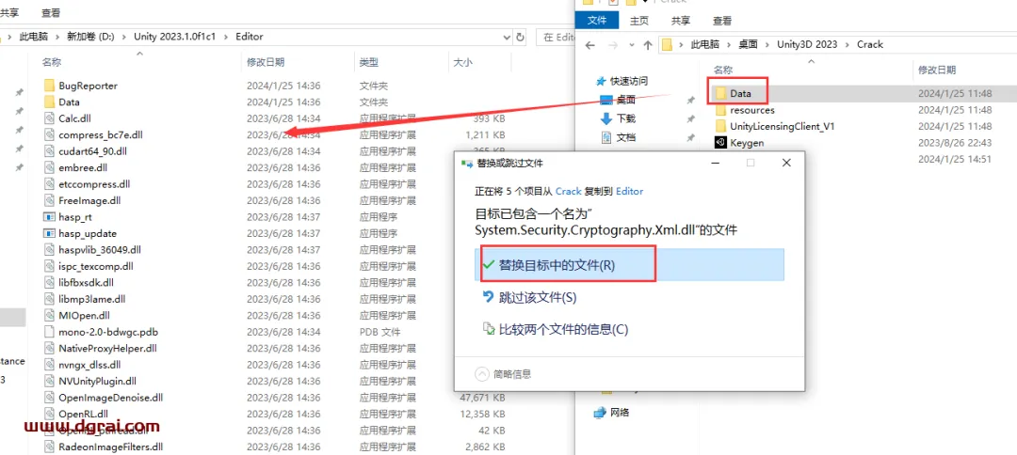Select FreeImage.dll file
This screenshot has width=1017, height=455.
click(x=89, y=200)
